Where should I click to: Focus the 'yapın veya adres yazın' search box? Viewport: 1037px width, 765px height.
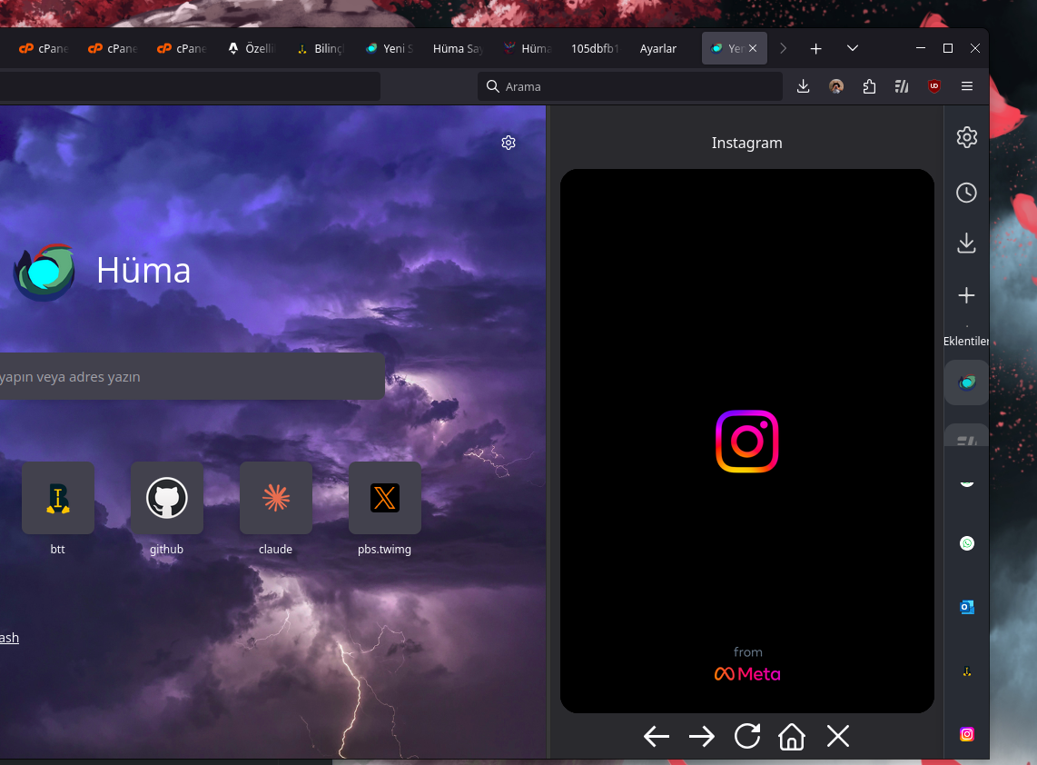click(x=192, y=376)
